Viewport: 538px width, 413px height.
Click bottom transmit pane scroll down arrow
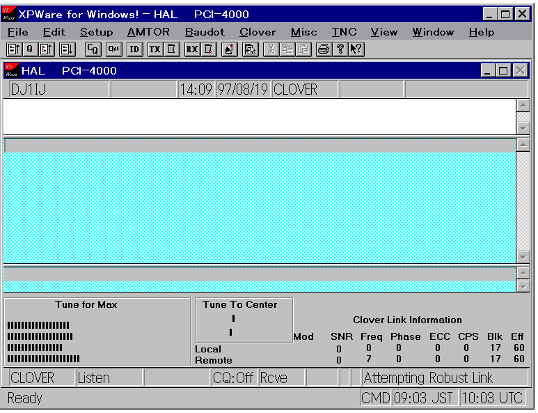click(x=523, y=286)
